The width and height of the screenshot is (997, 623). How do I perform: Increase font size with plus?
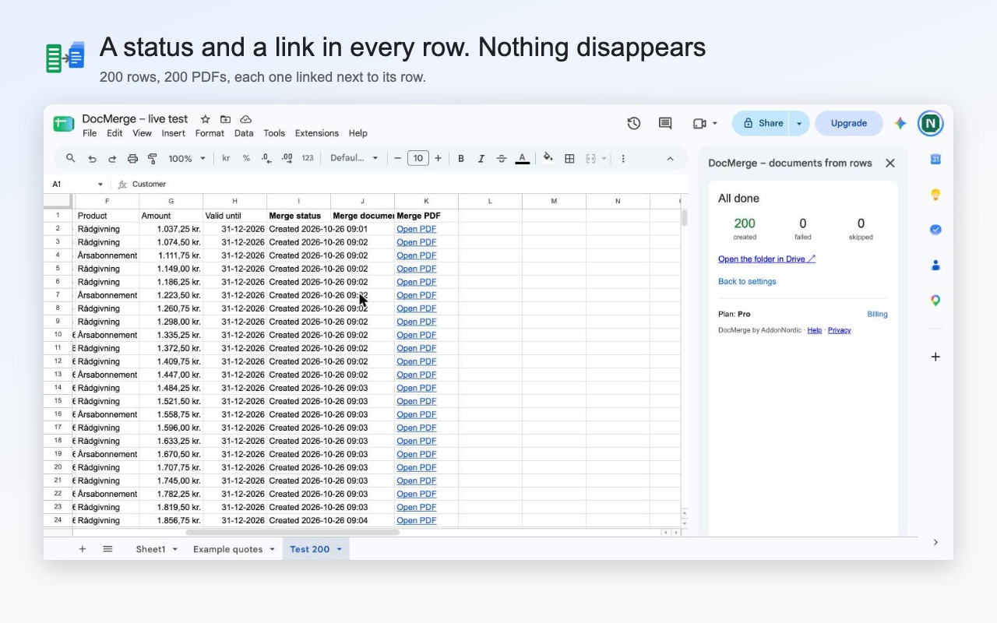pyautogui.click(x=438, y=158)
